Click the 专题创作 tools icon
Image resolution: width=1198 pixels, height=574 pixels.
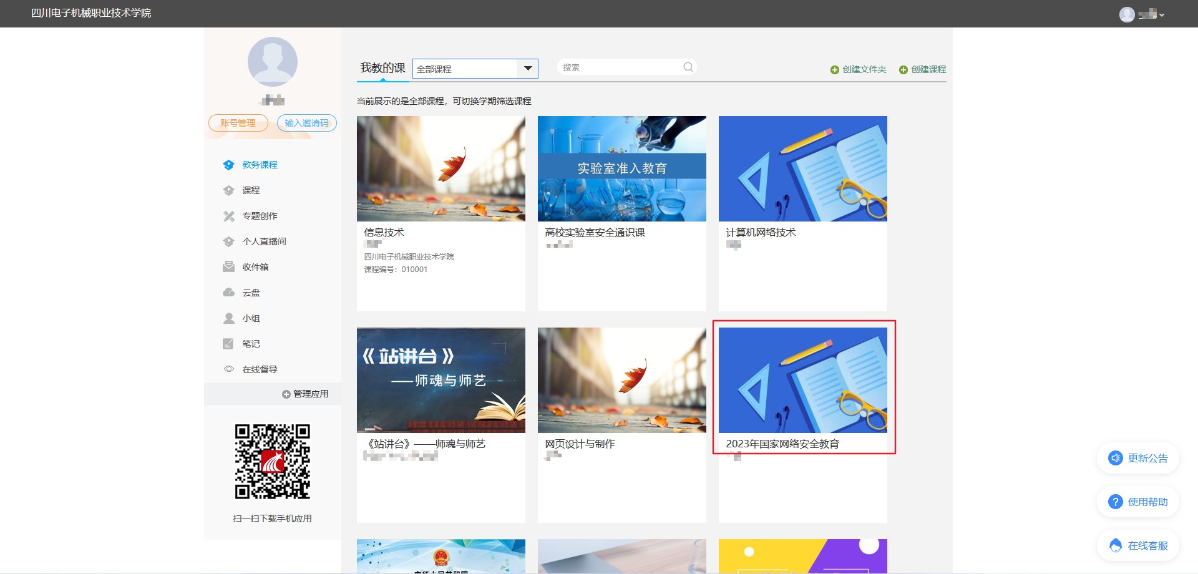[228, 216]
